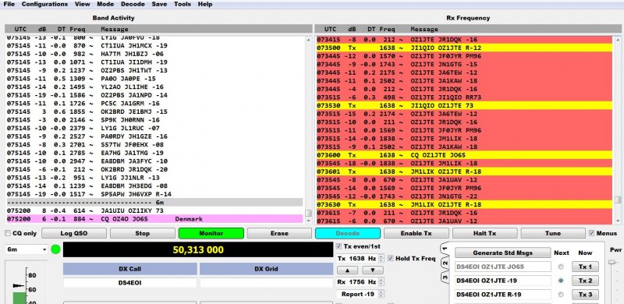Screen dimensions: 624x304
Task: Click the Tx 1 Now button
Action: tap(585, 267)
